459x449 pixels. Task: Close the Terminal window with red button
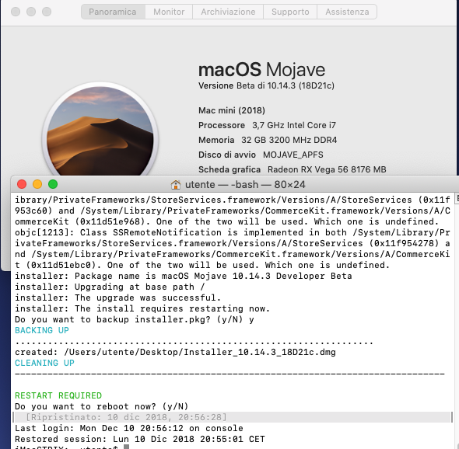22,184
